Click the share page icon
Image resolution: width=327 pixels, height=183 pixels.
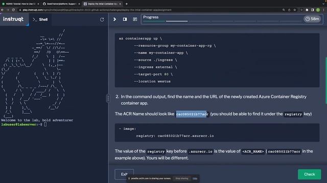[289, 10]
